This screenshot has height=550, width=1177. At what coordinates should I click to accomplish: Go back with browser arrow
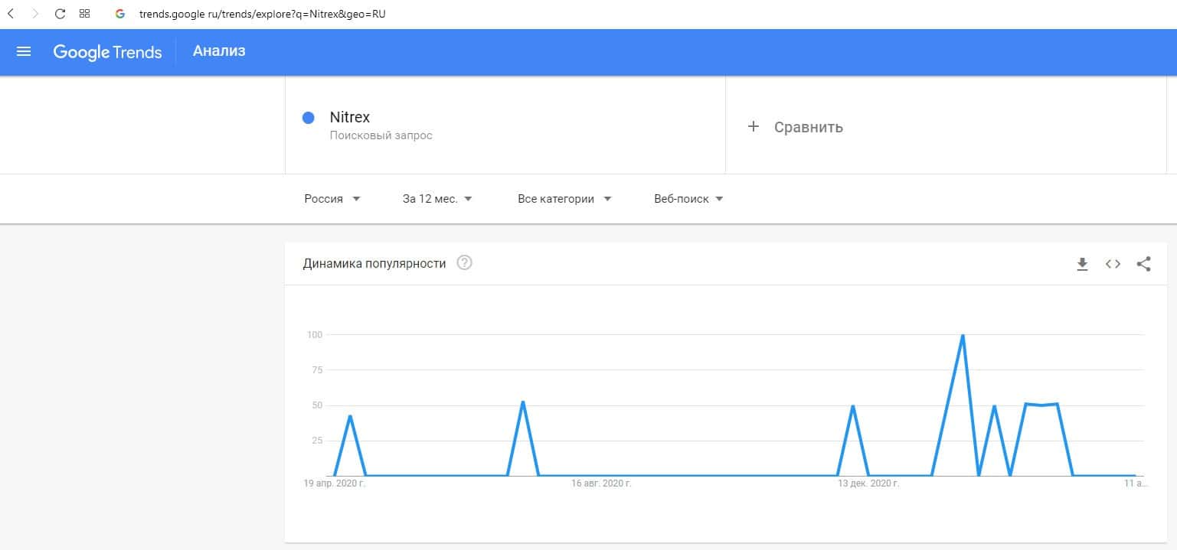pyautogui.click(x=11, y=14)
